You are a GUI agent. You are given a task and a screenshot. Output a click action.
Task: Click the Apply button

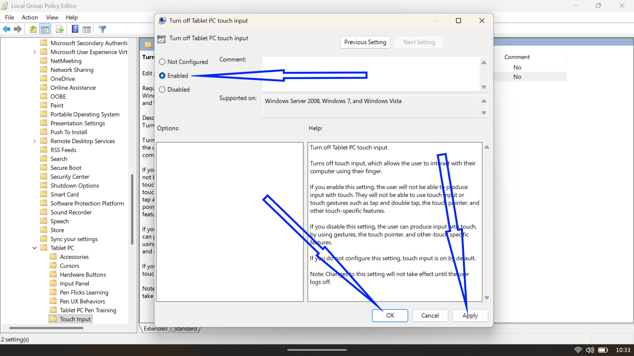[470, 315]
